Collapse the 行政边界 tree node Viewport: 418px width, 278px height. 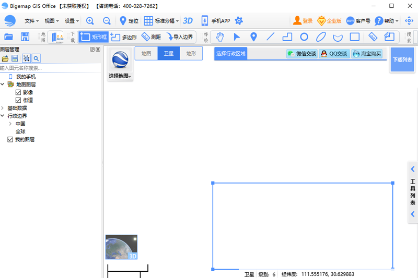coord(3,116)
